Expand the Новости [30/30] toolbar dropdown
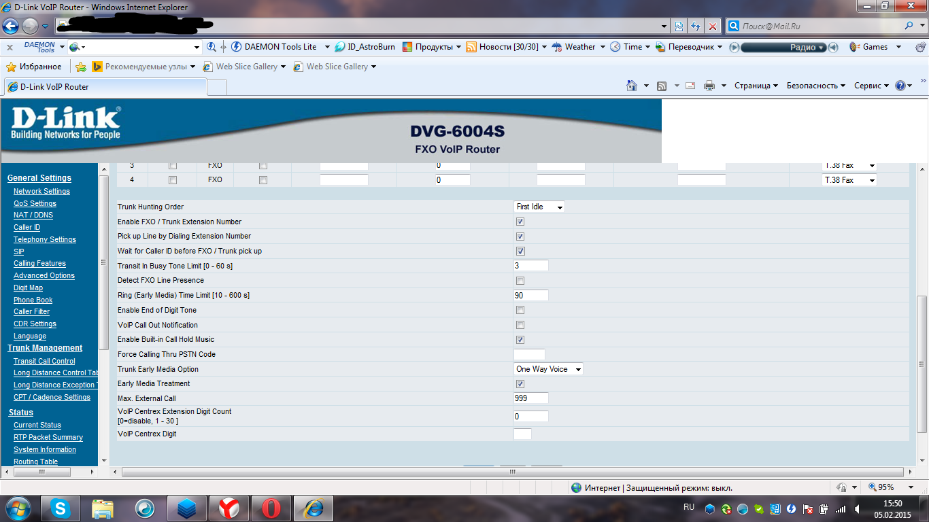The height and width of the screenshot is (522, 929). pyautogui.click(x=544, y=47)
